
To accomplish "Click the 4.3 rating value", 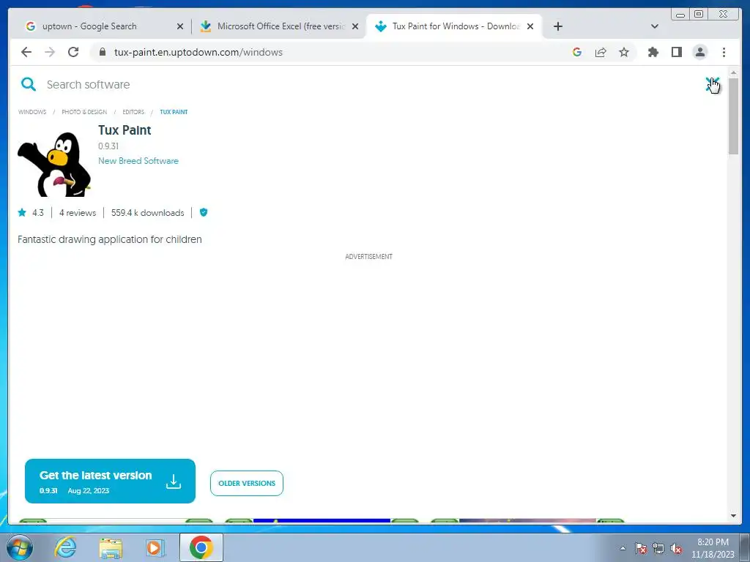I will (x=38, y=213).
